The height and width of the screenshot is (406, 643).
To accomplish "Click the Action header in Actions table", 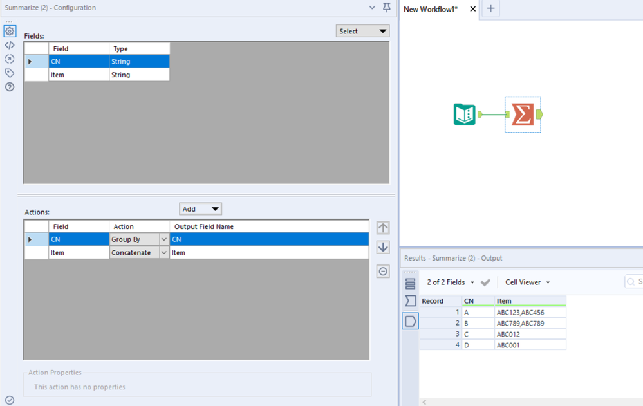I will click(140, 226).
